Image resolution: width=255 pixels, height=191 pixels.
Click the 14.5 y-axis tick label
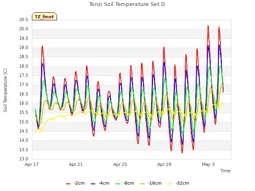pyautogui.click(x=24, y=131)
